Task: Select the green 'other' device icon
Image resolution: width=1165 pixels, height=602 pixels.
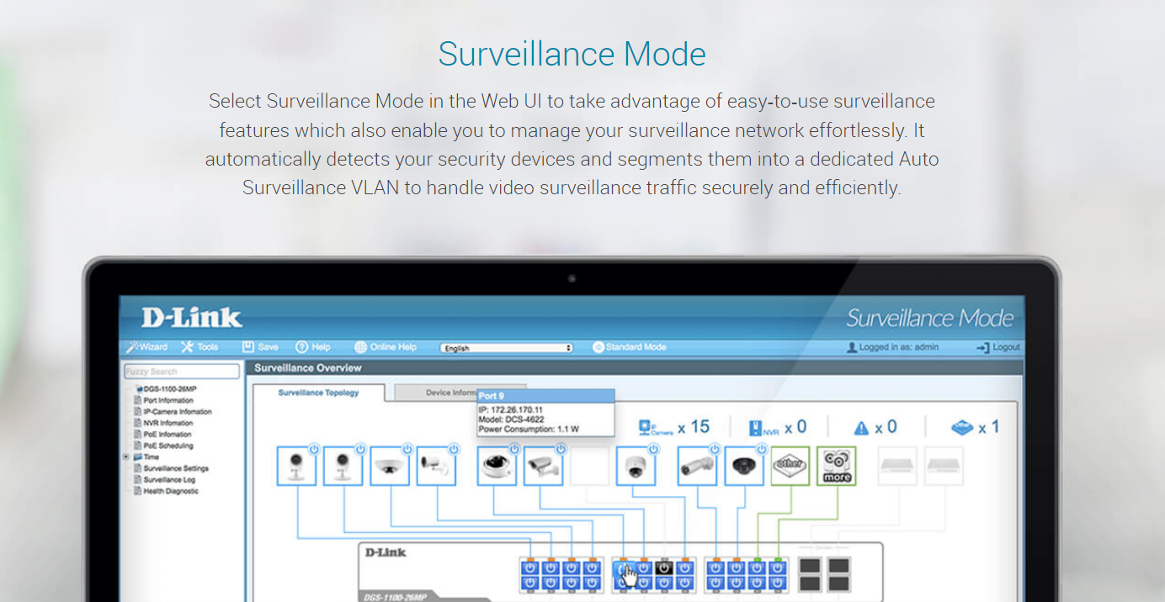Action: click(x=790, y=466)
